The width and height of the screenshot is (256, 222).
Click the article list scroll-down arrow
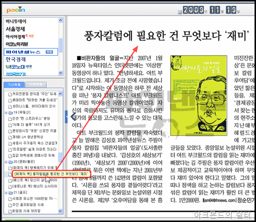[x=60, y=211]
